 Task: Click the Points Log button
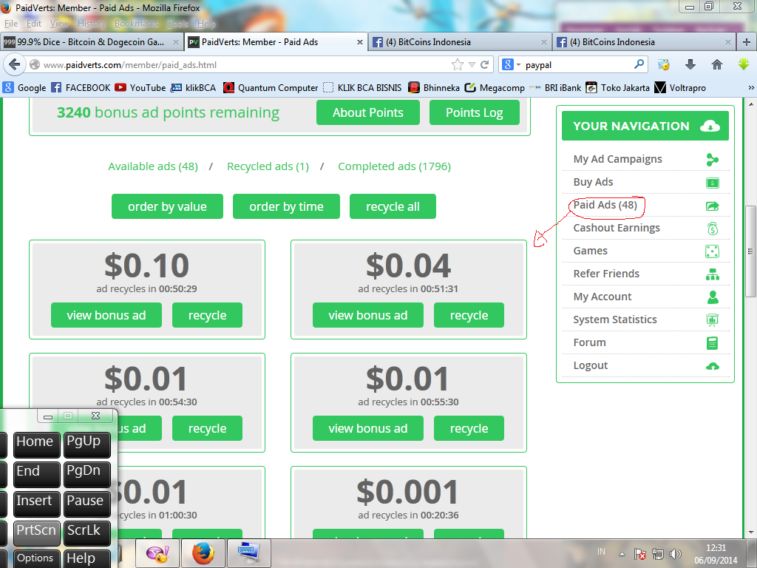pyautogui.click(x=474, y=112)
